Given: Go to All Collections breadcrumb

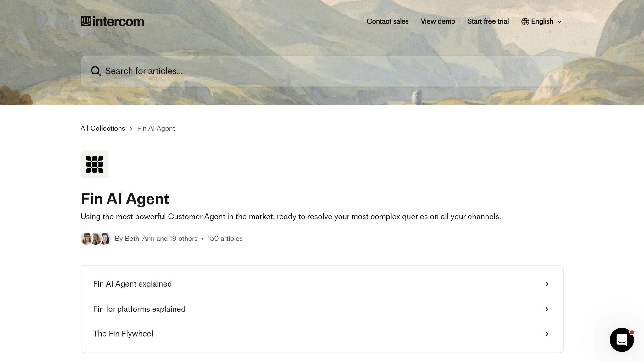Looking at the screenshot, I should tap(103, 129).
